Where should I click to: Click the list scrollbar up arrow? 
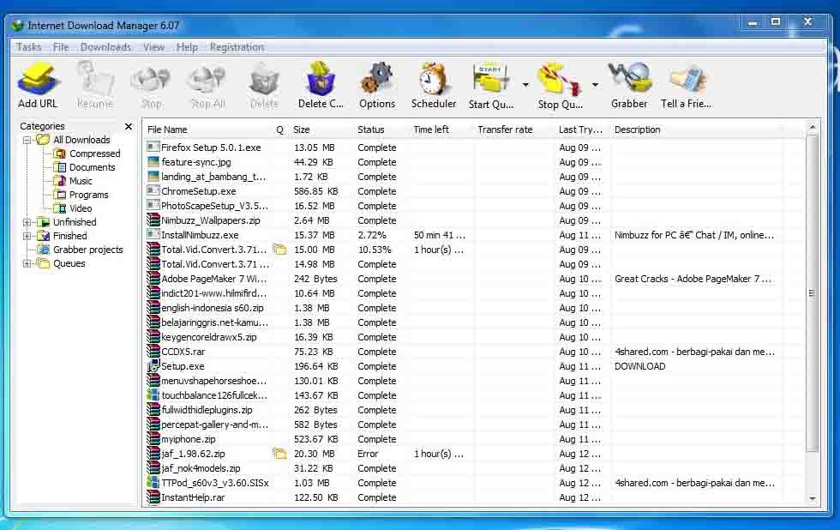813,128
